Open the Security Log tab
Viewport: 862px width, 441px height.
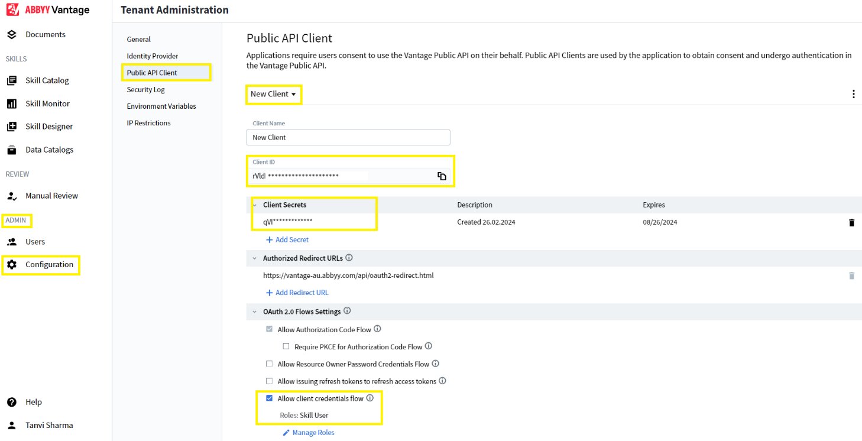pos(146,90)
